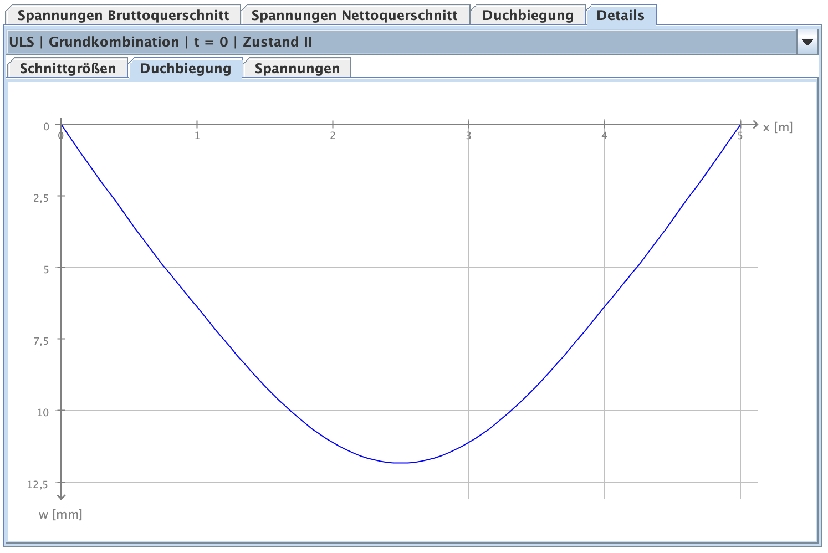Click the x [m] axis label
Screen dimensions: 828x553
777,127
